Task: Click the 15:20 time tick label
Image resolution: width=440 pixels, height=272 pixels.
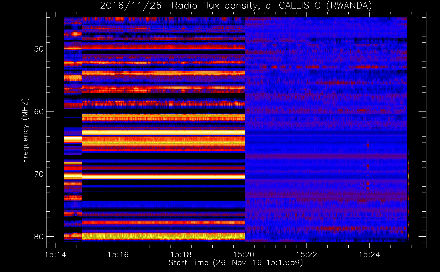Action: coord(244,255)
